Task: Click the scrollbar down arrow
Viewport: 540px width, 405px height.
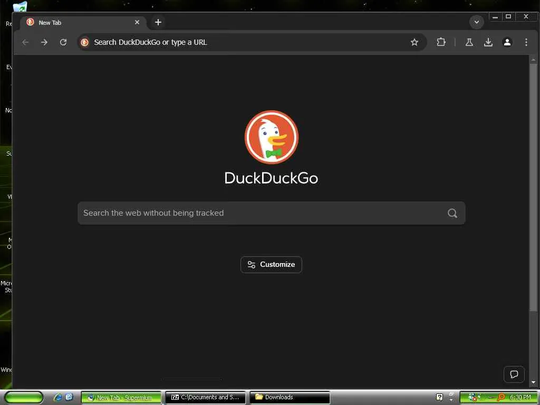Action: pos(533,382)
